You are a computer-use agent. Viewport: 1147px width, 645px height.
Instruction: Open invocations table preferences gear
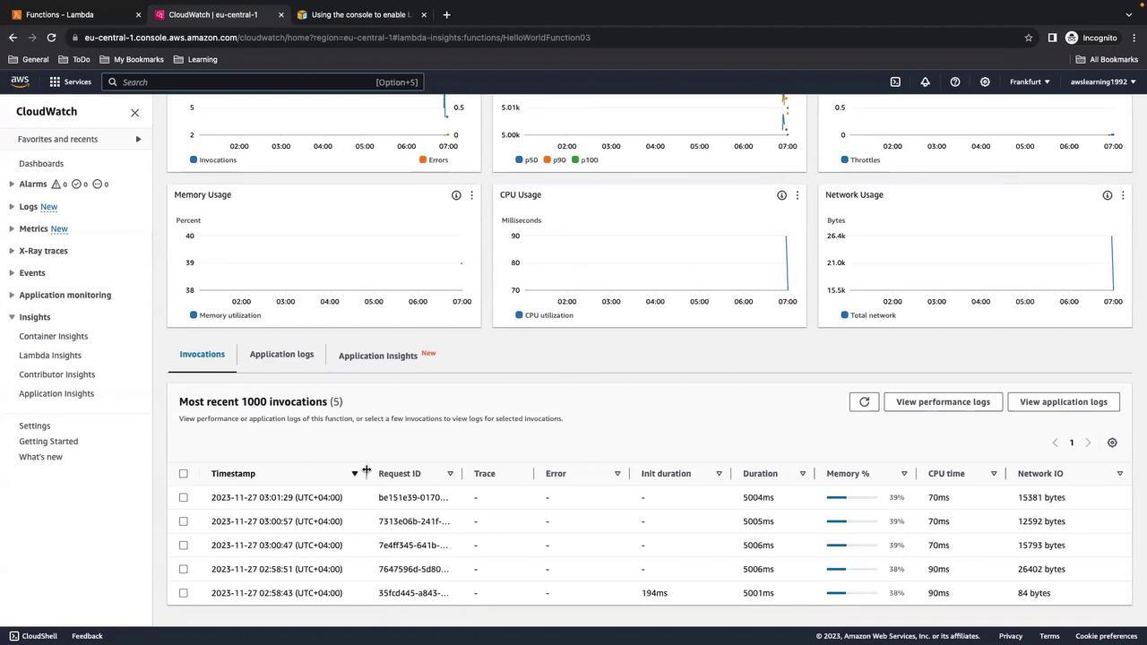1112,443
